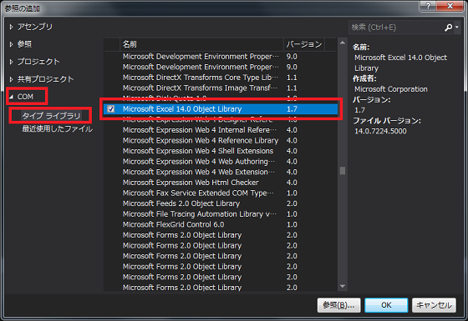
Task: Expand the アセンブリ tree node
Action: (x=11, y=27)
